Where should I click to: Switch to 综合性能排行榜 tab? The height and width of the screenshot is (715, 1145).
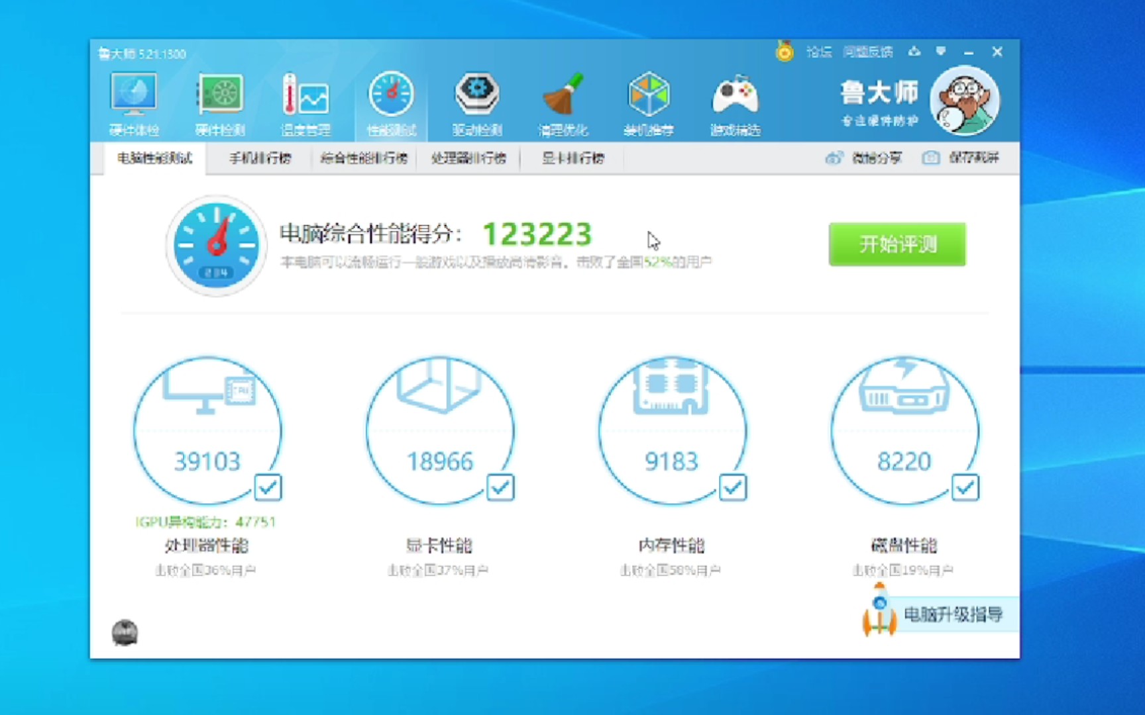tap(364, 158)
